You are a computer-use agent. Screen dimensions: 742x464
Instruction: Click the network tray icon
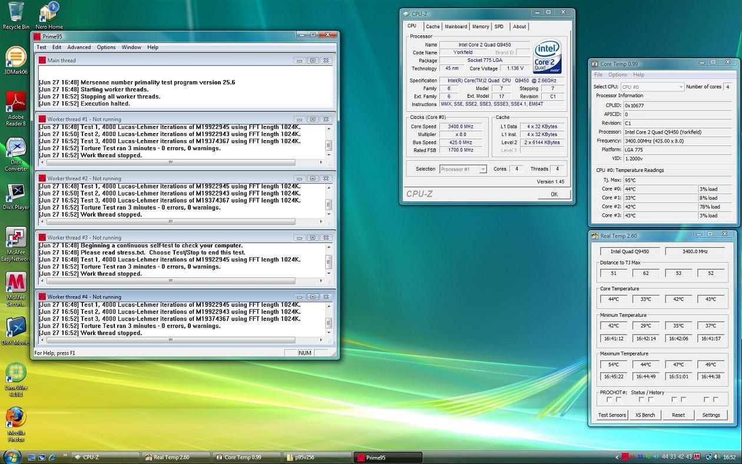point(709,457)
